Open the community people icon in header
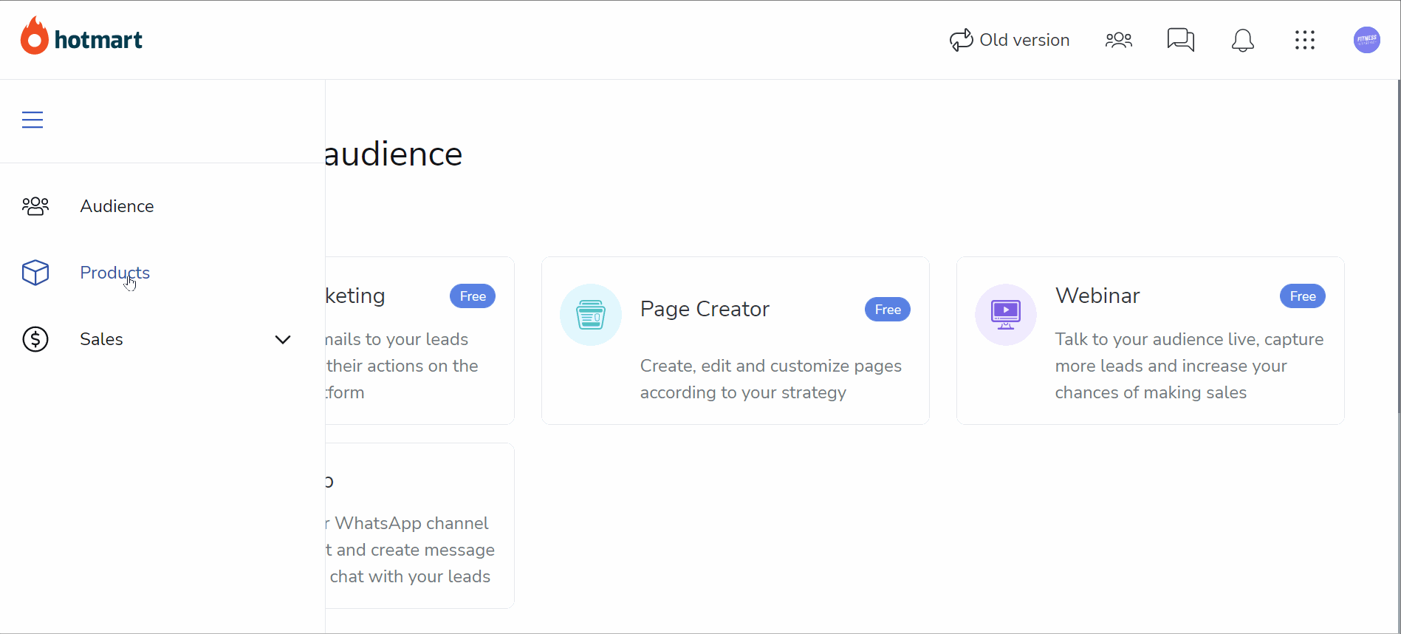This screenshot has height=634, width=1401. click(1119, 40)
